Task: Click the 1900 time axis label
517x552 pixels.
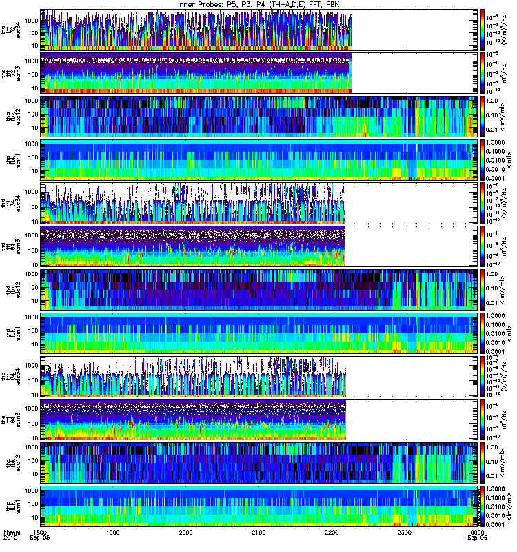Action: pyautogui.click(x=113, y=532)
